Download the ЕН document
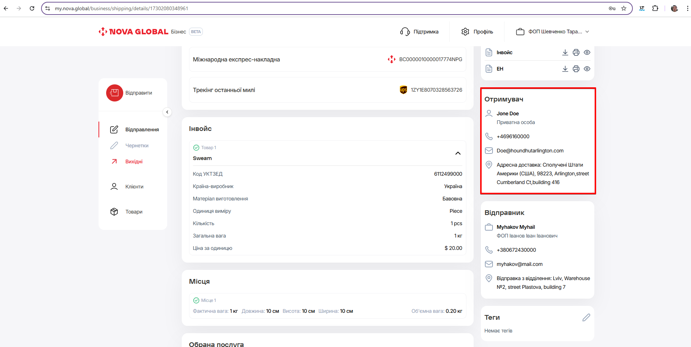Image resolution: width=691 pixels, height=347 pixels. (565, 69)
